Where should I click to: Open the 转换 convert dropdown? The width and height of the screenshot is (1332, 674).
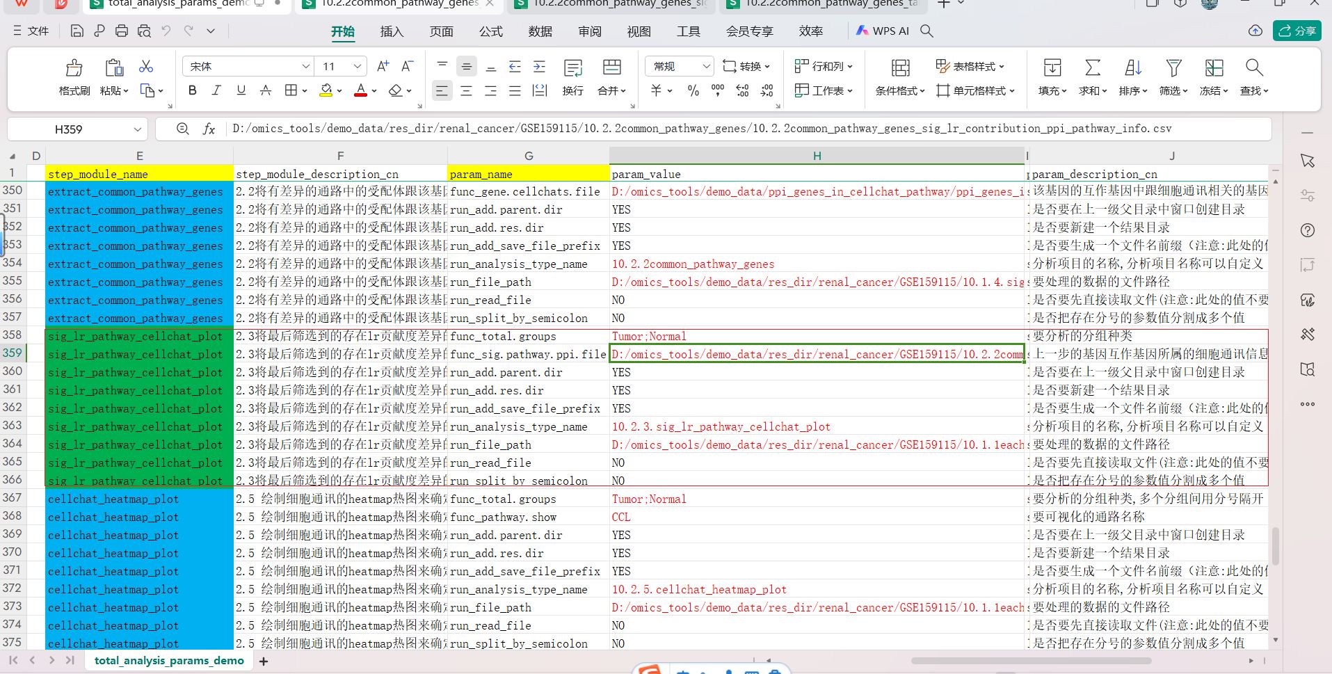click(746, 66)
